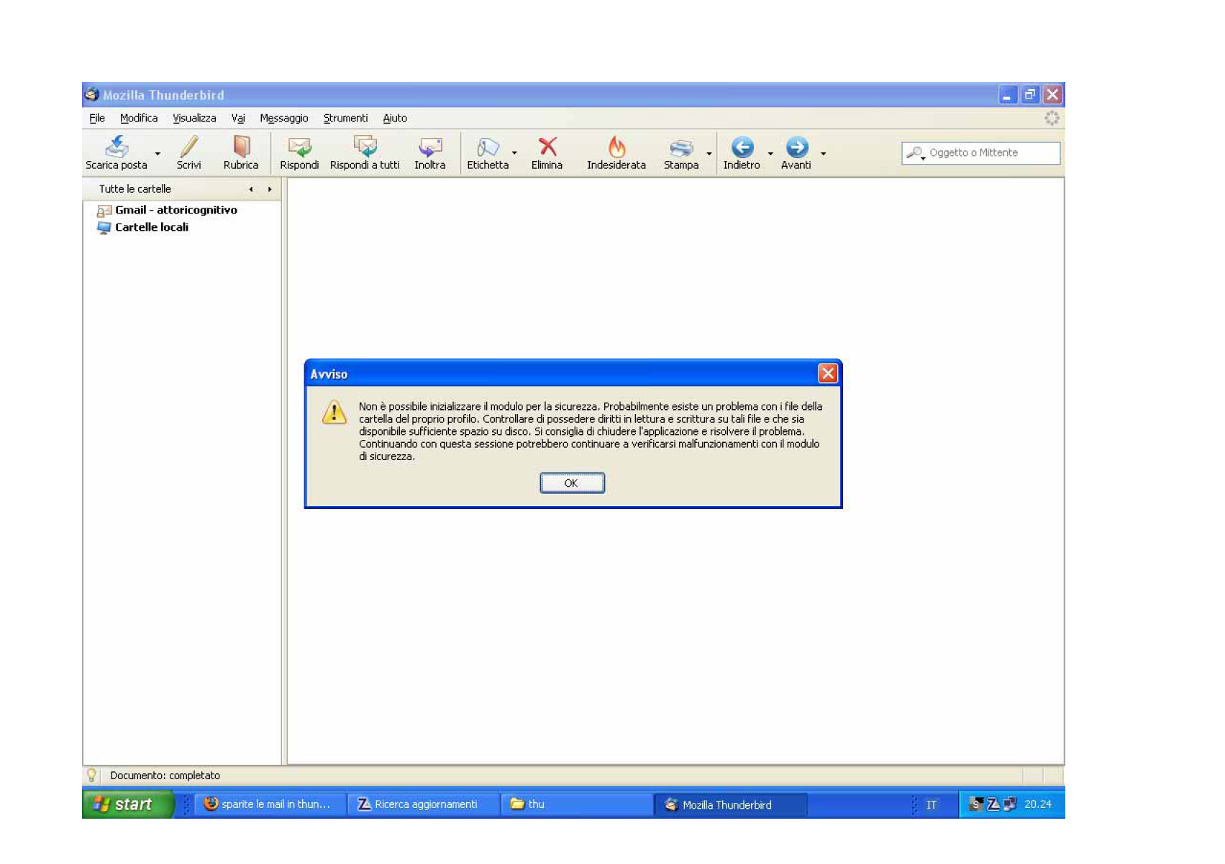Open the Indietro history dropdown arrow
1225x864 pixels.
click(770, 154)
